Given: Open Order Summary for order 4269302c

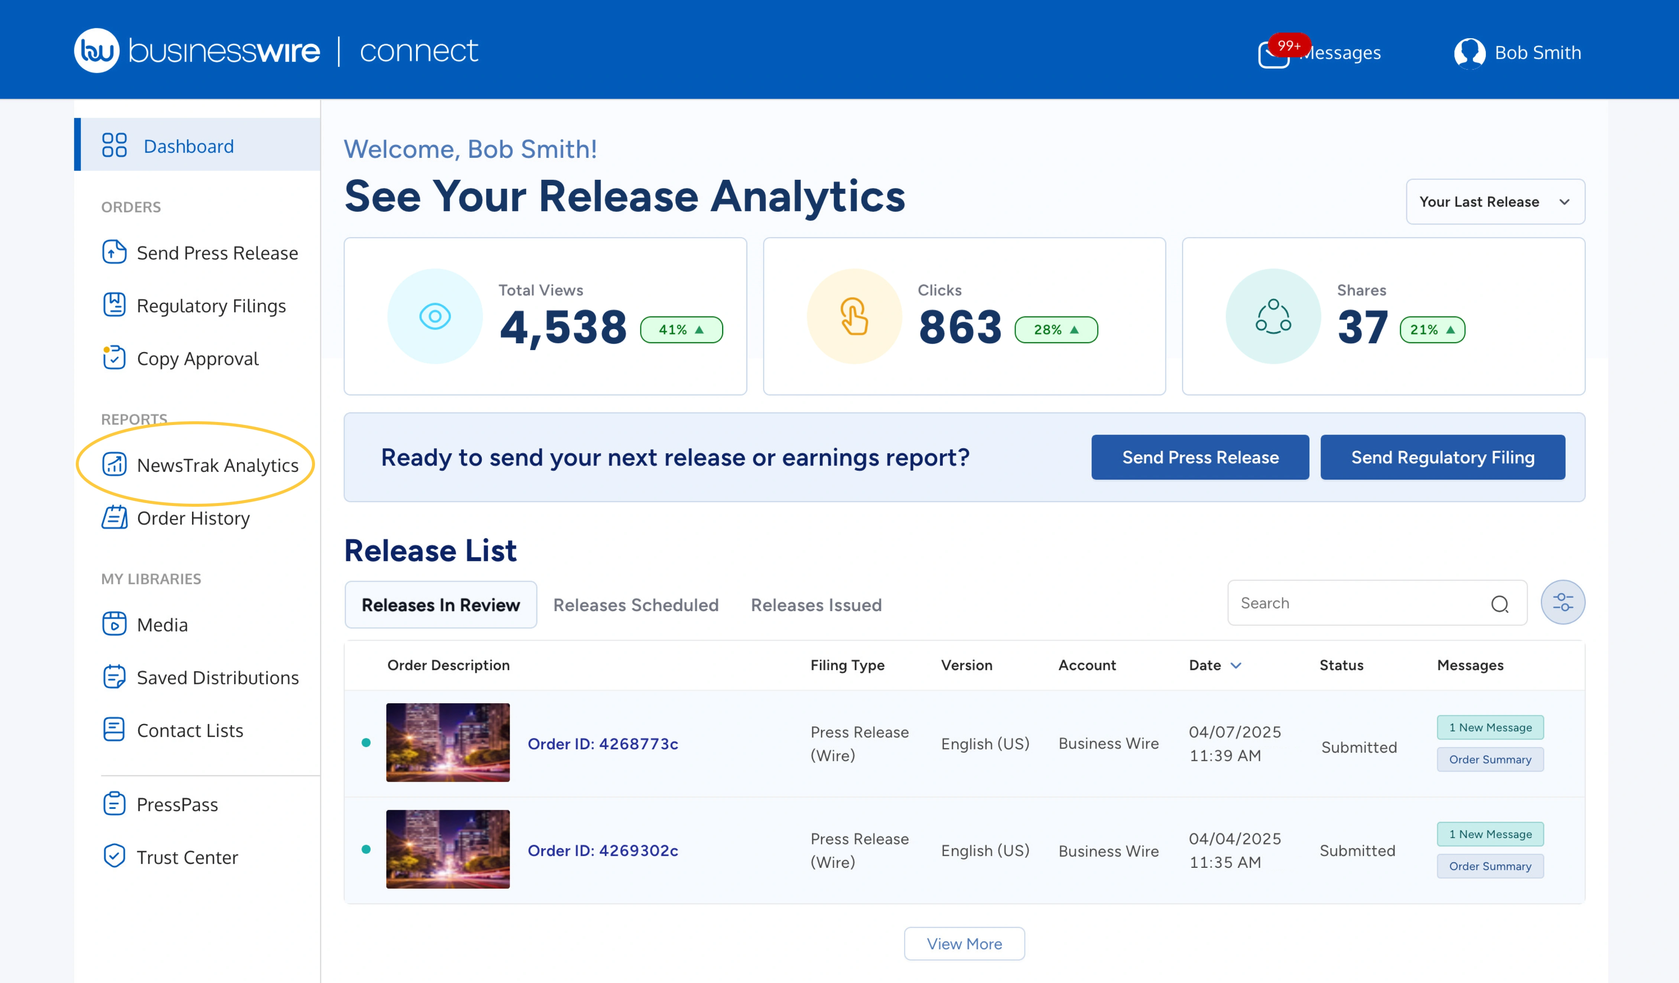Looking at the screenshot, I should point(1490,866).
